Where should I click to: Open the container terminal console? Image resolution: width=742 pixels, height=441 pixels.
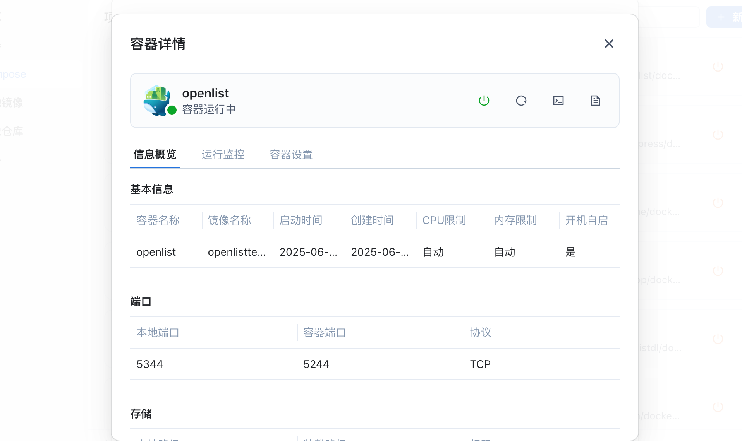[x=558, y=101]
